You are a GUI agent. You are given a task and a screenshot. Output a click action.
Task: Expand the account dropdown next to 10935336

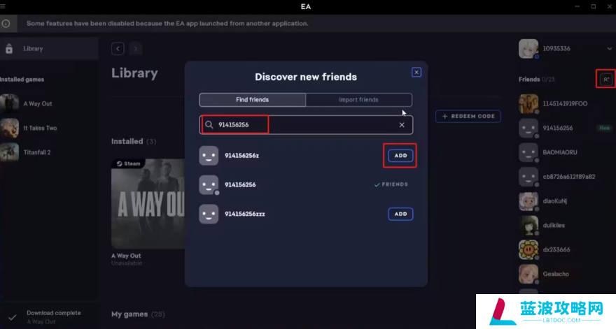pyautogui.click(x=609, y=49)
